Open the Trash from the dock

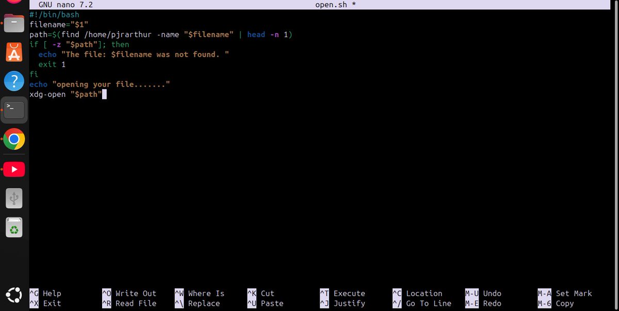point(14,227)
